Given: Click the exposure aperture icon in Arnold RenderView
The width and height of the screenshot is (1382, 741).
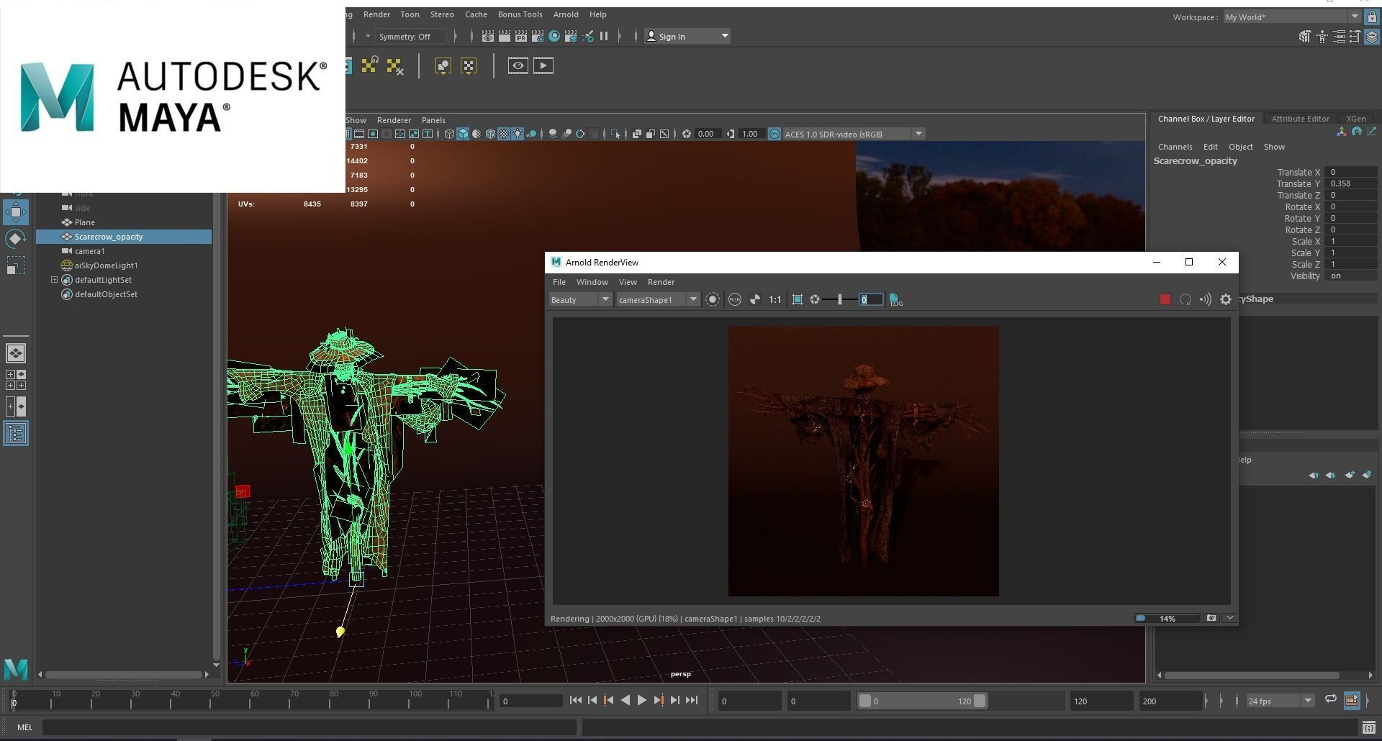Looking at the screenshot, I should click(x=814, y=299).
